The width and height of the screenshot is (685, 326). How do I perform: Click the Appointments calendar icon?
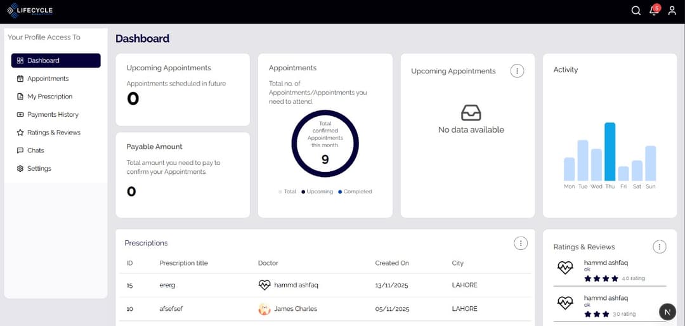[x=20, y=79]
